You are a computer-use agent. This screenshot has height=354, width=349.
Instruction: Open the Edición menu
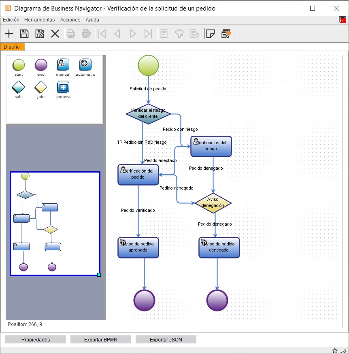(11, 20)
